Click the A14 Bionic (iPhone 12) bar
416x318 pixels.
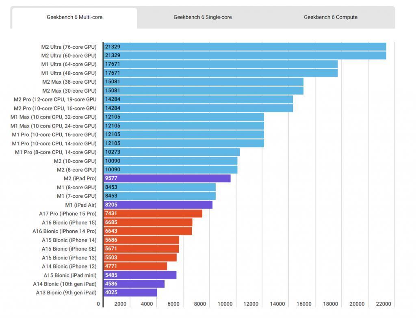[135, 266]
